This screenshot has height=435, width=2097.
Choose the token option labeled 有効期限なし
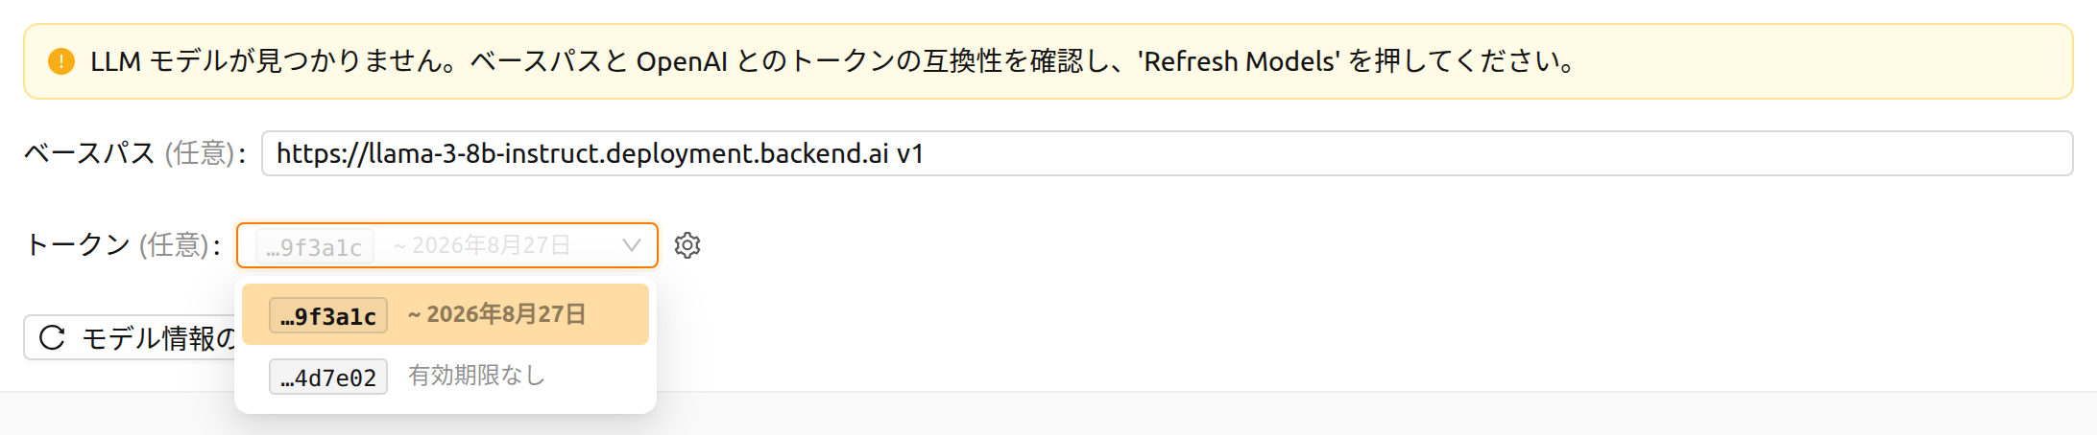coord(446,376)
